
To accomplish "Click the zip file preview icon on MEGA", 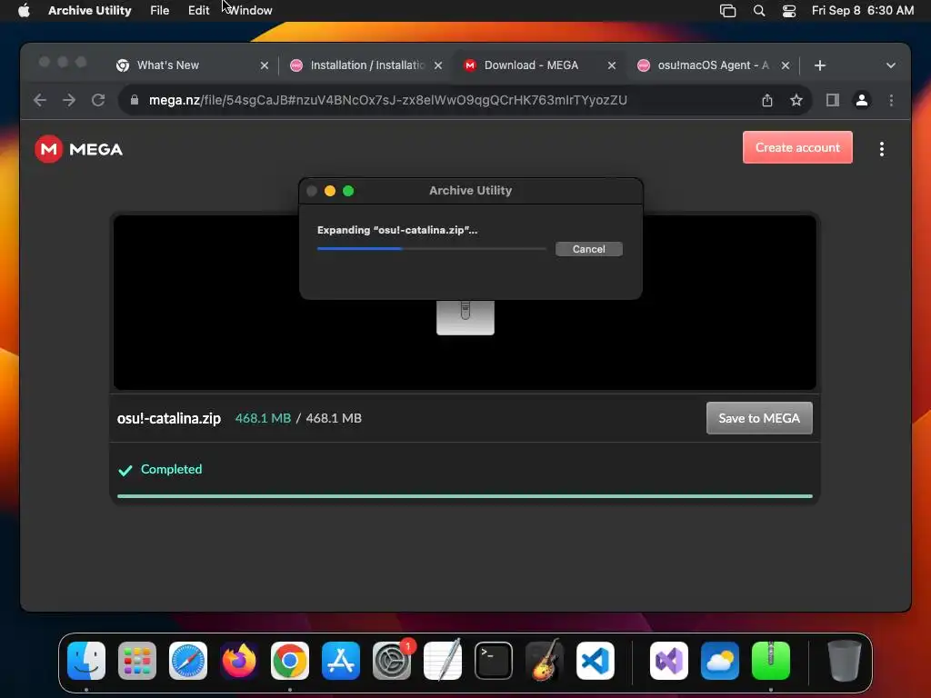I will click(465, 317).
